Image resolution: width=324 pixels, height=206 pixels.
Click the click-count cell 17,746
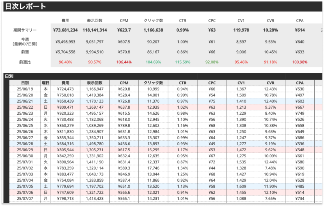click(153, 168)
